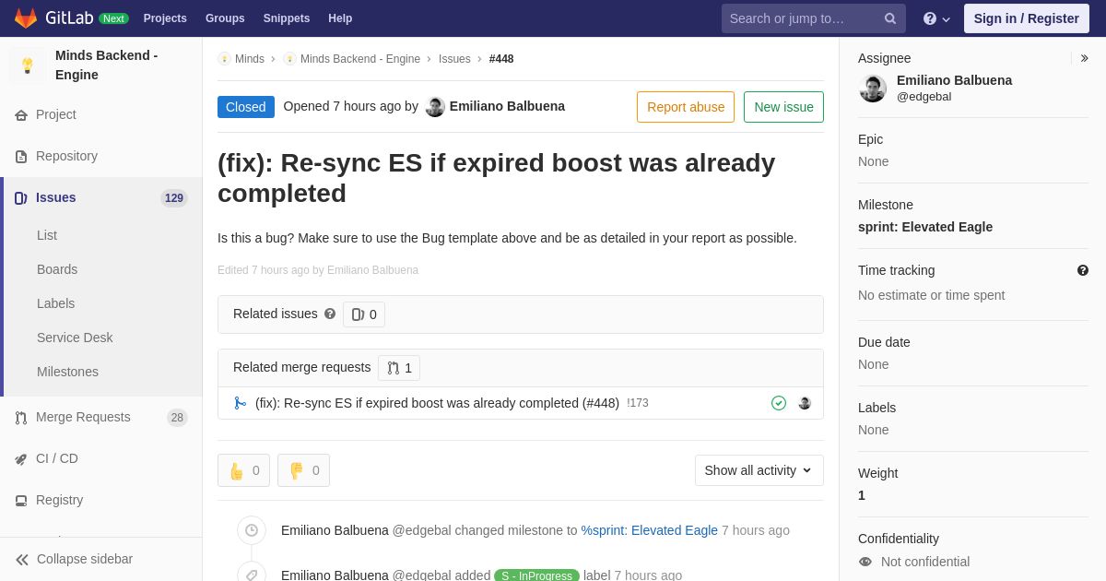Click the search magnifier icon
Viewport: 1106px width, 581px height.
pos(889,18)
